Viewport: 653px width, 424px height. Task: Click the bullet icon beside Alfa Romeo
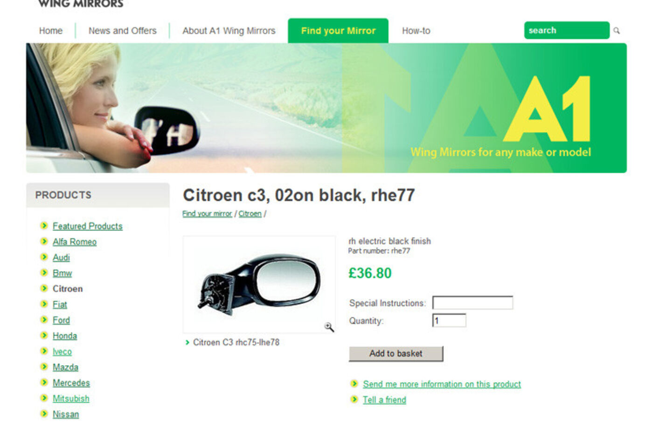coord(44,241)
